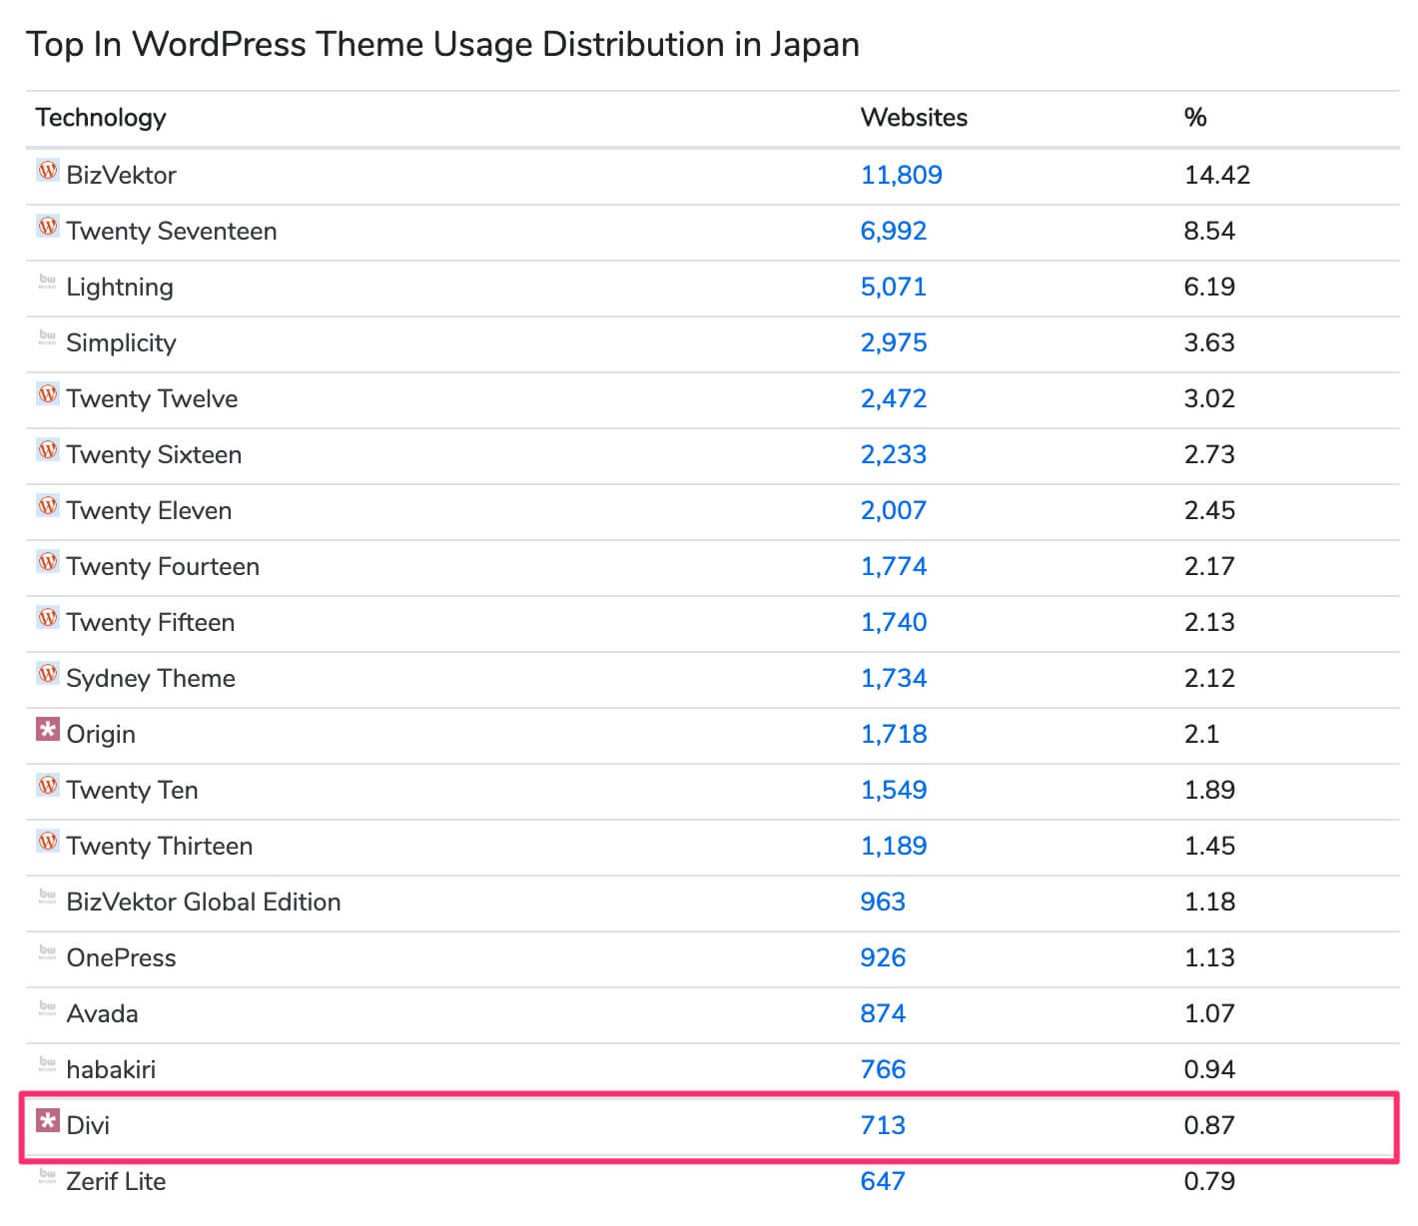The width and height of the screenshot is (1418, 1226).
Task: Click the 14.42 percentage value
Action: point(1217,175)
